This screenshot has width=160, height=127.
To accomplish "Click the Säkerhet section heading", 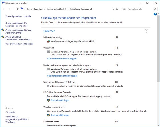I will 49,31.
